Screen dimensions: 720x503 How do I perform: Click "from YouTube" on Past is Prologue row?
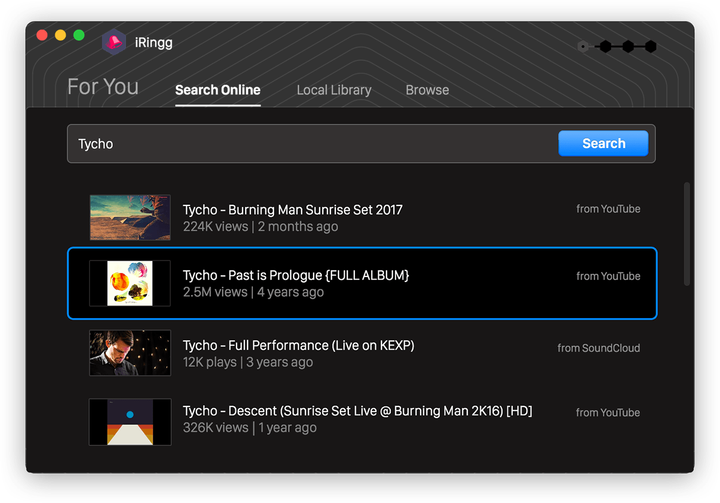pos(608,276)
